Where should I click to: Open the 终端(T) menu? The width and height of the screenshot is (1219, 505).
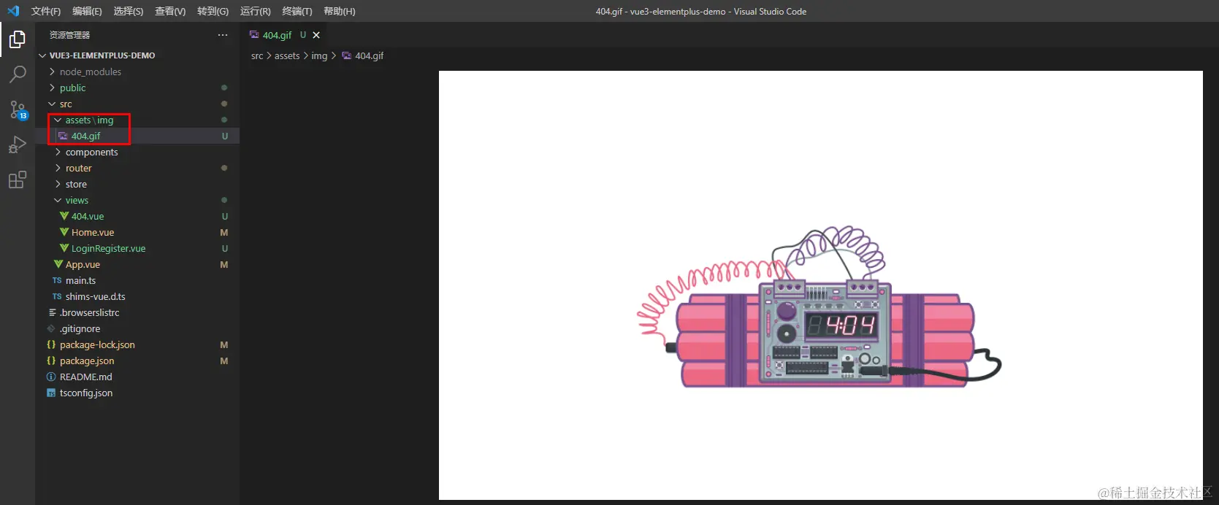tap(297, 11)
